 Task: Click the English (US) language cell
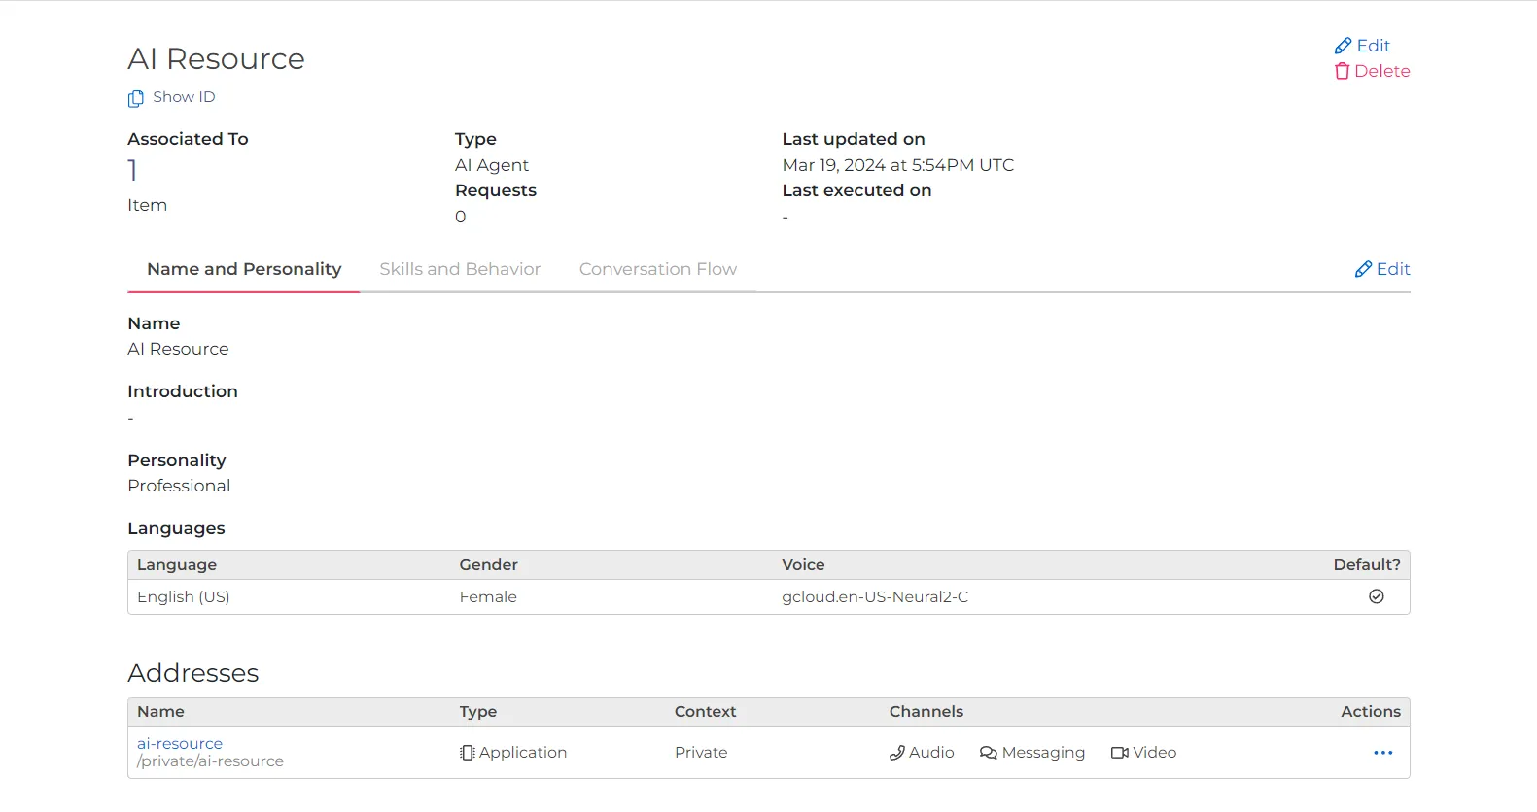click(x=184, y=596)
